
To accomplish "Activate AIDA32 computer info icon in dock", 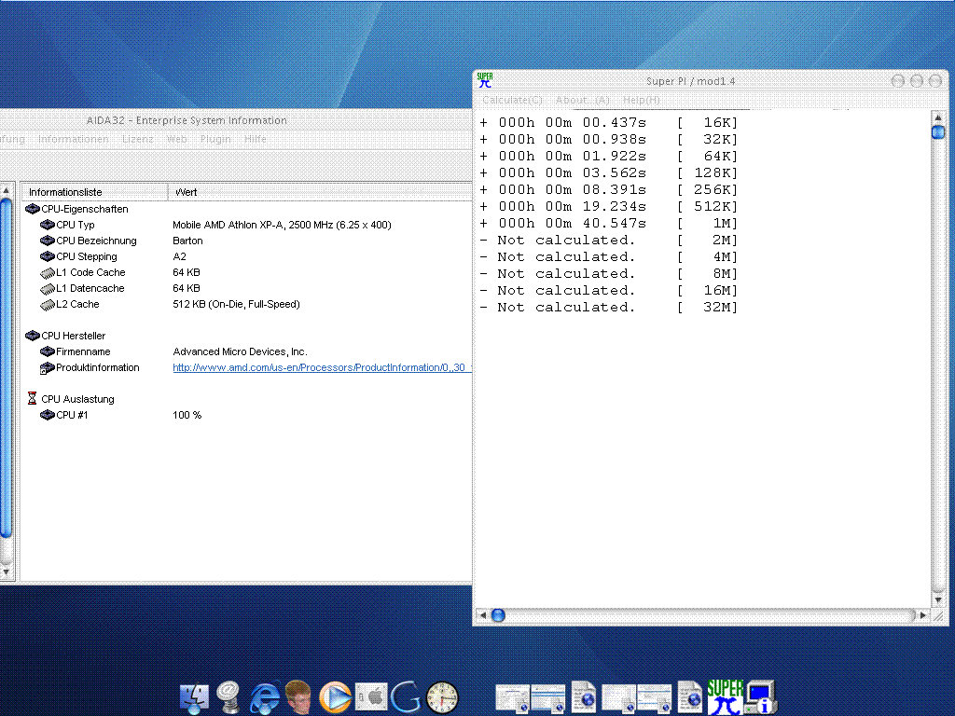I will (x=761, y=697).
